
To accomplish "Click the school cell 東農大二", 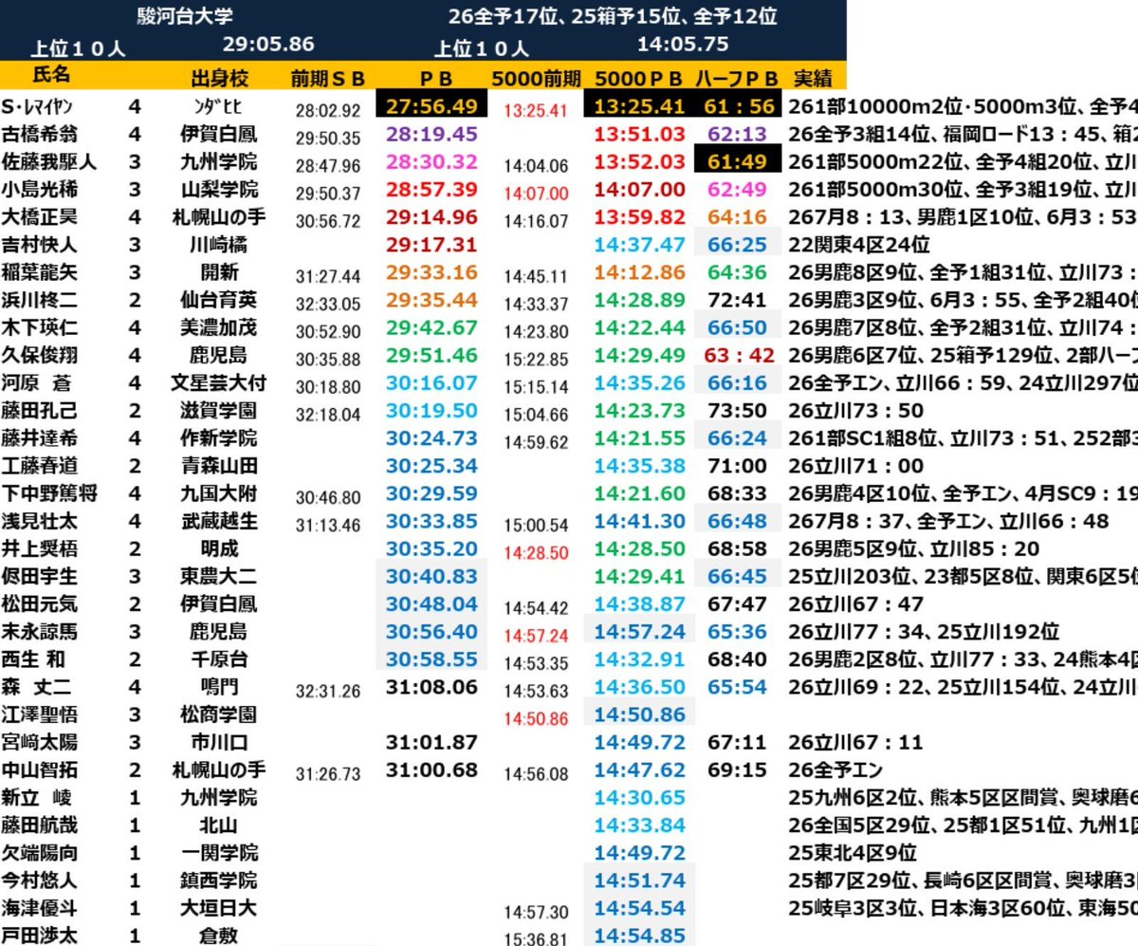I will click(x=221, y=575).
